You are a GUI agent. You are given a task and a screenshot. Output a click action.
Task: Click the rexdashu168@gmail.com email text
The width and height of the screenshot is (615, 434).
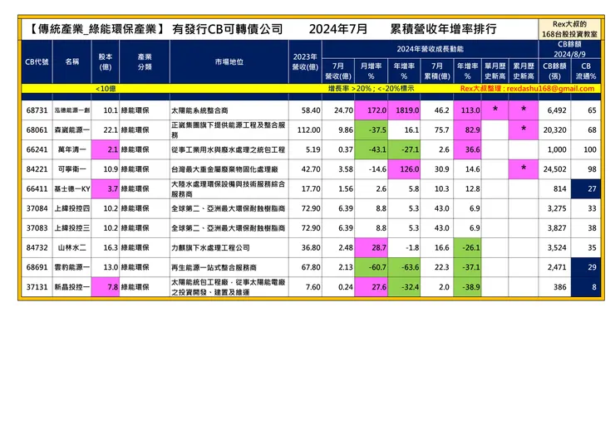[x=550, y=89]
